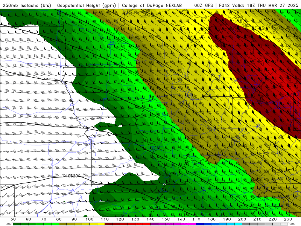Click the 100 value on the color scale
Image resolution: width=301 pixels, height=226 pixels.
pos(90,219)
